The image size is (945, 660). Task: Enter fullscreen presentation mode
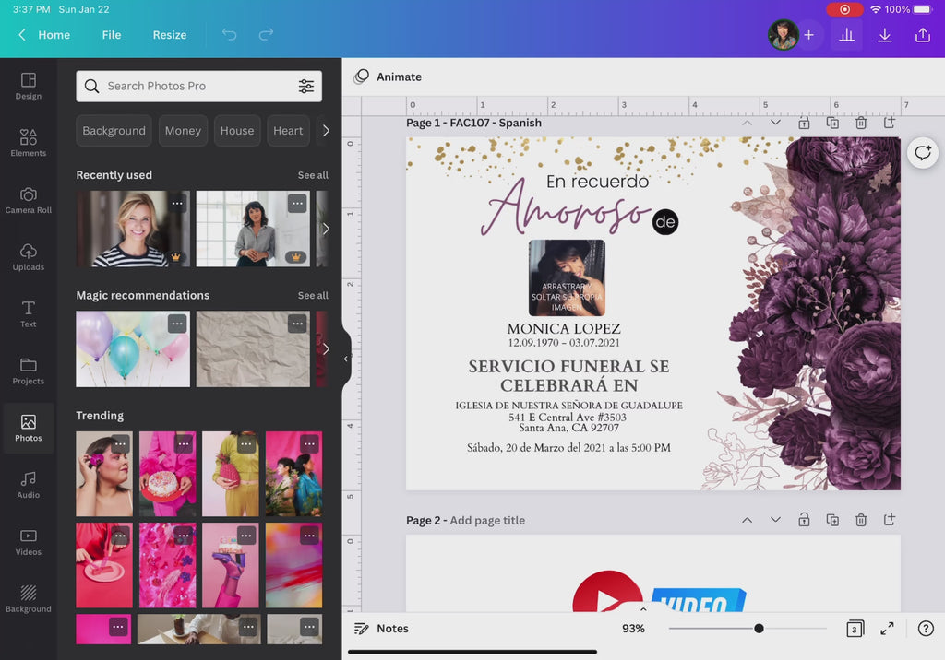(887, 629)
